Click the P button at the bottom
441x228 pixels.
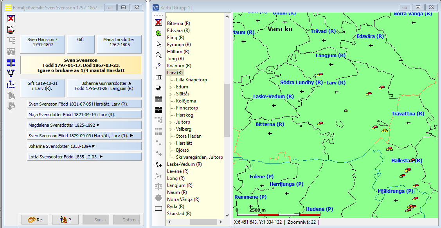[x=65, y=220]
